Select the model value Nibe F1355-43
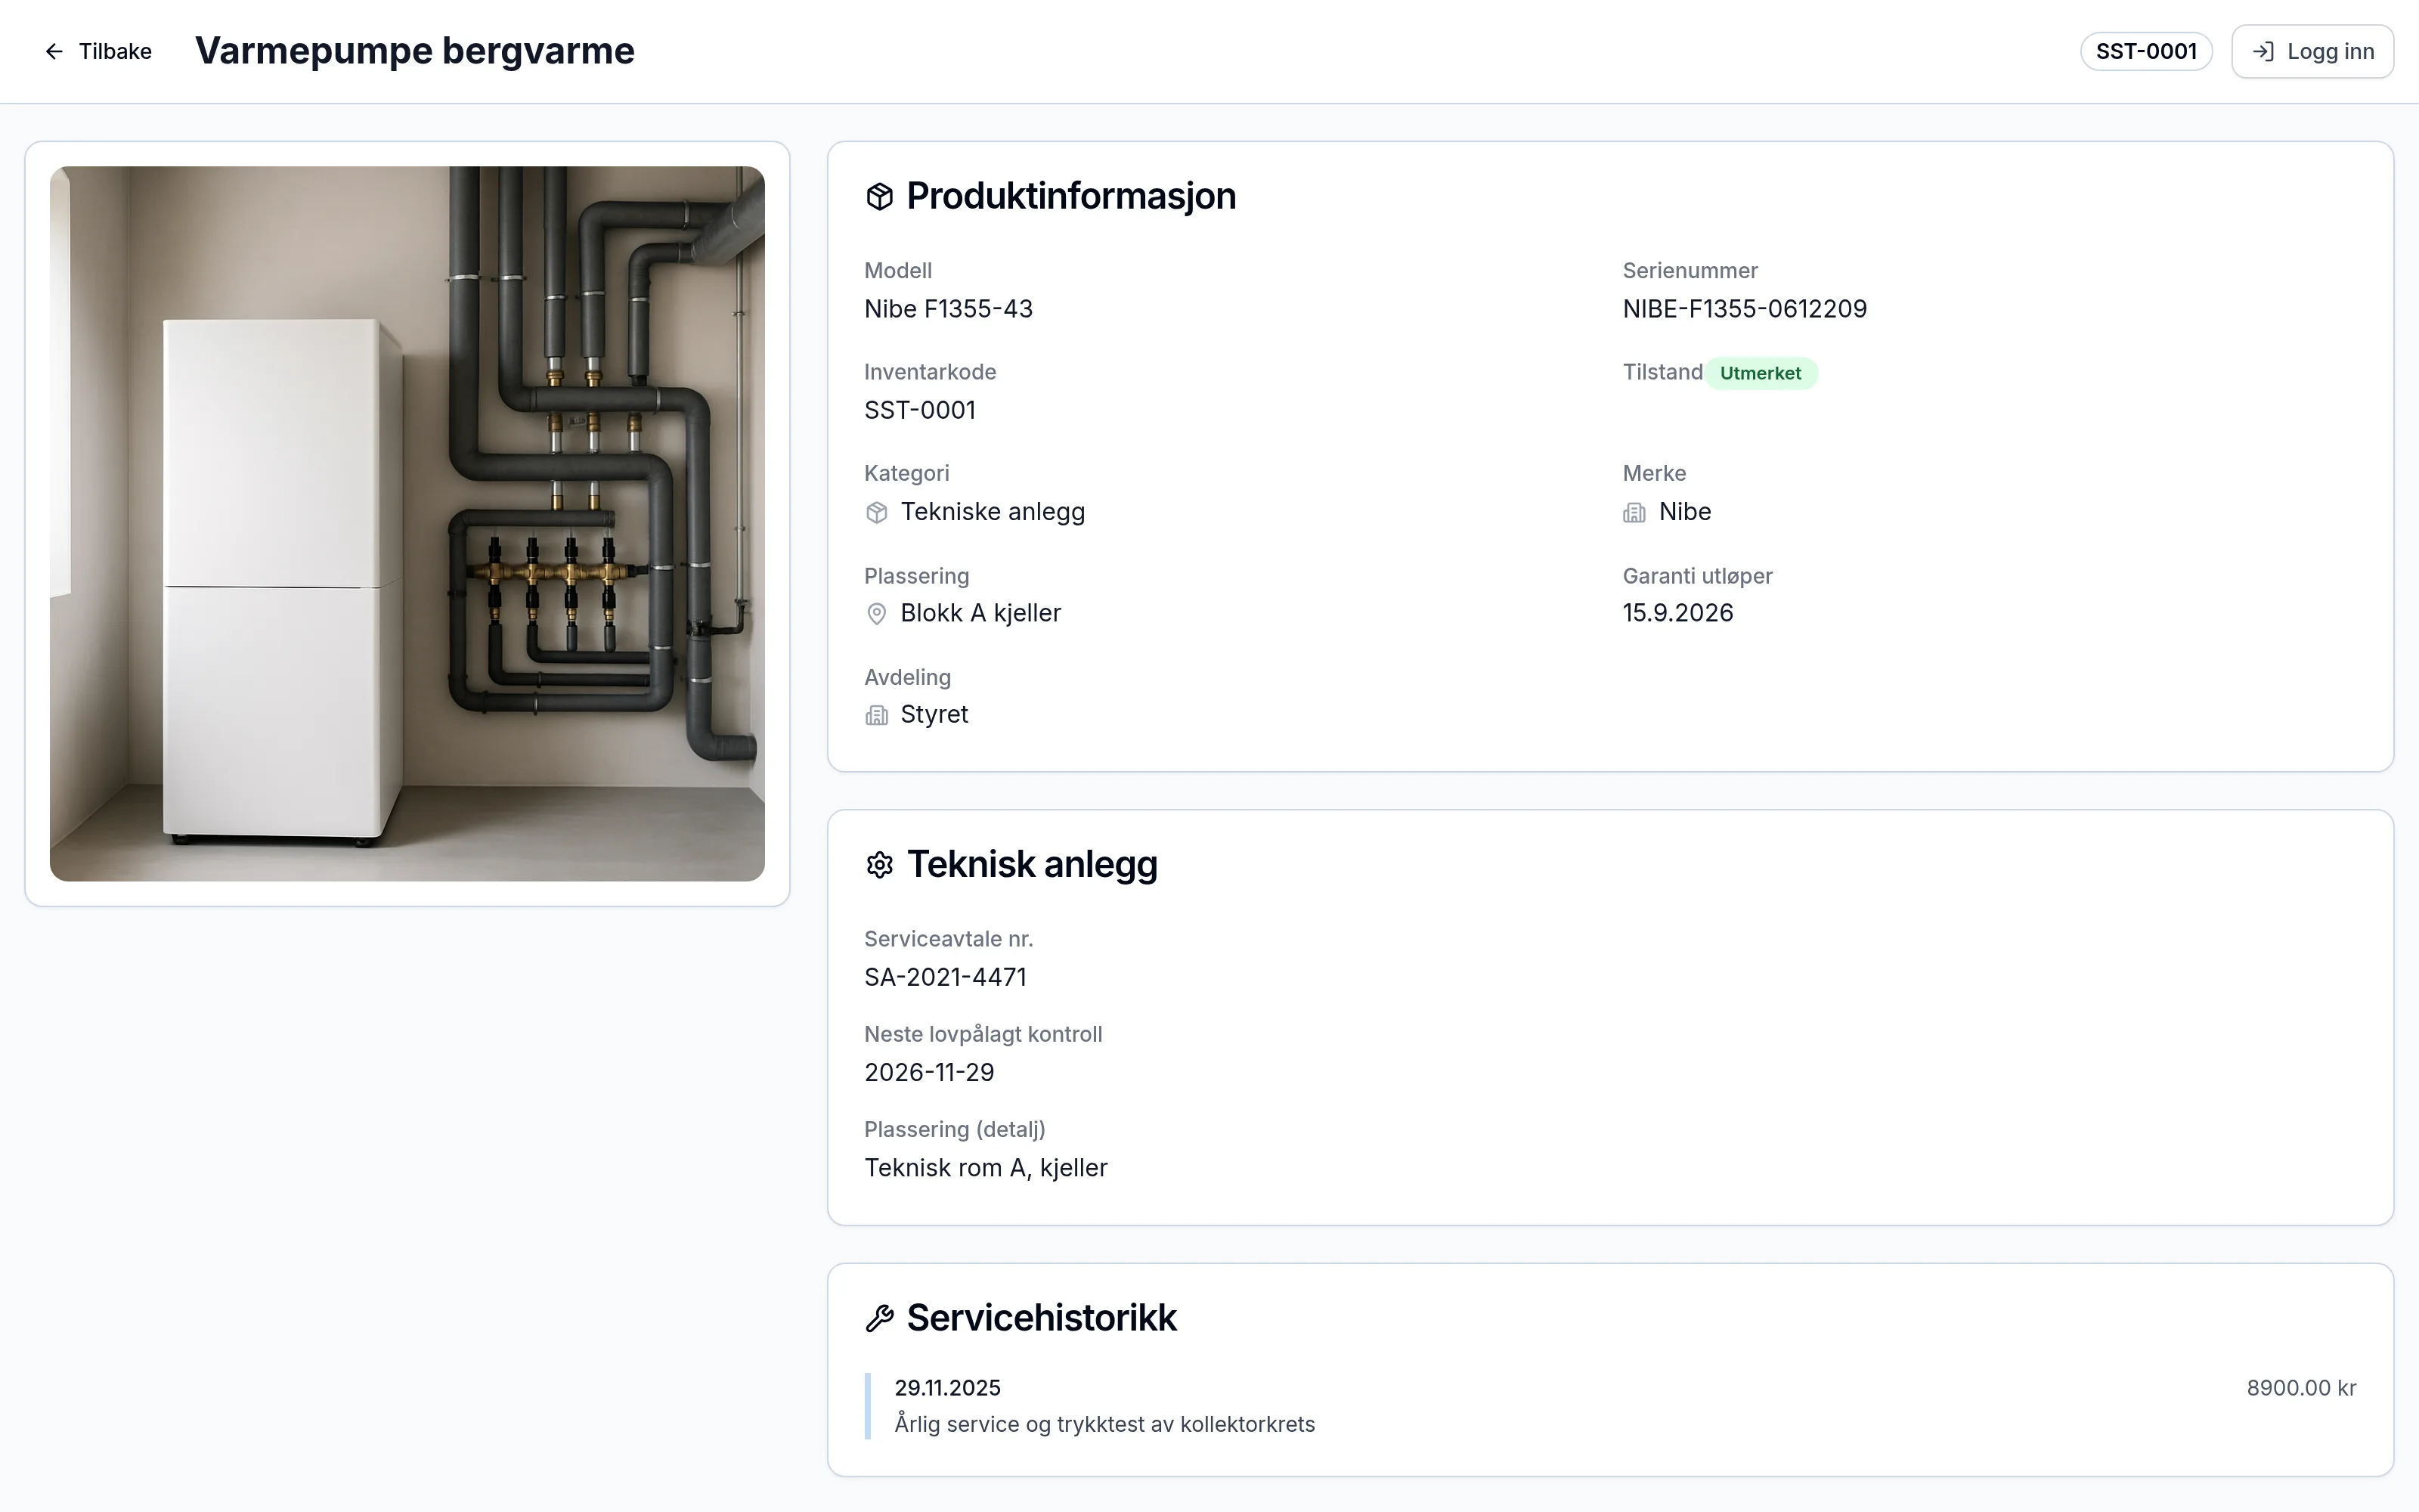Screen dimensions: 2419x1512 coord(949,309)
